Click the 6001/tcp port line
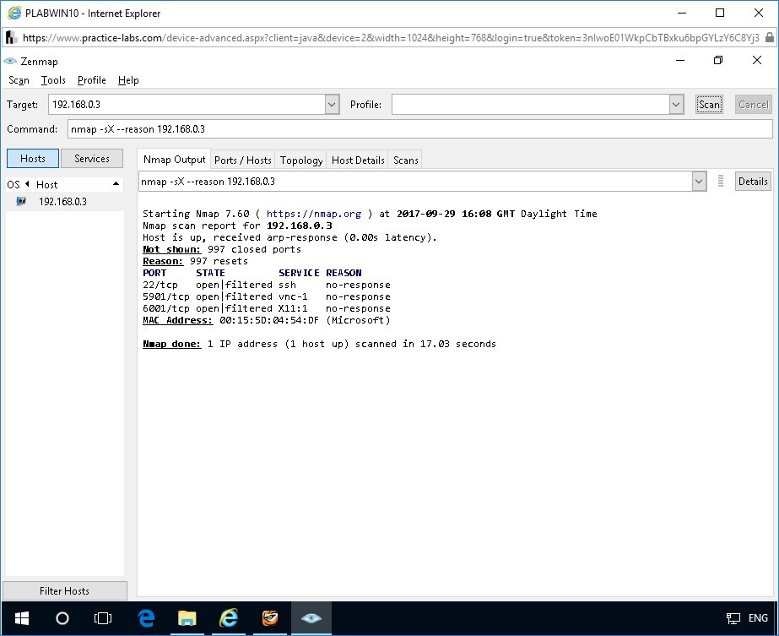779x636 pixels. point(267,308)
